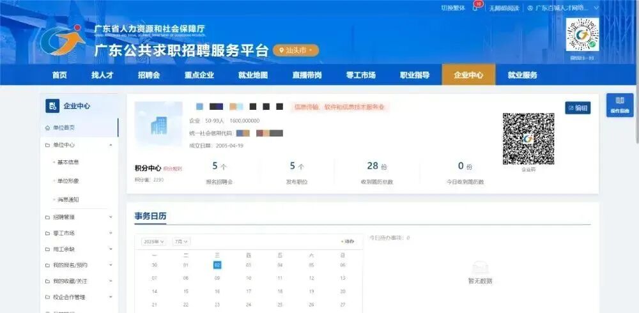Click the industry tag label in red

tap(339, 107)
